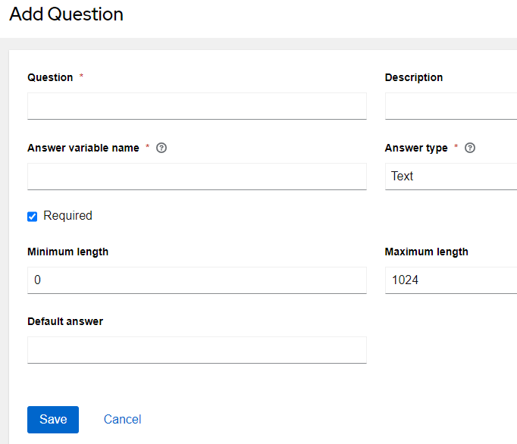Click the Description field label
Image resolution: width=517 pixels, height=444 pixels.
tap(414, 77)
